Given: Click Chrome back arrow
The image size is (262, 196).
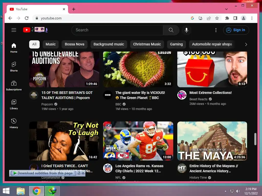Looking at the screenshot, I should coord(10,18).
